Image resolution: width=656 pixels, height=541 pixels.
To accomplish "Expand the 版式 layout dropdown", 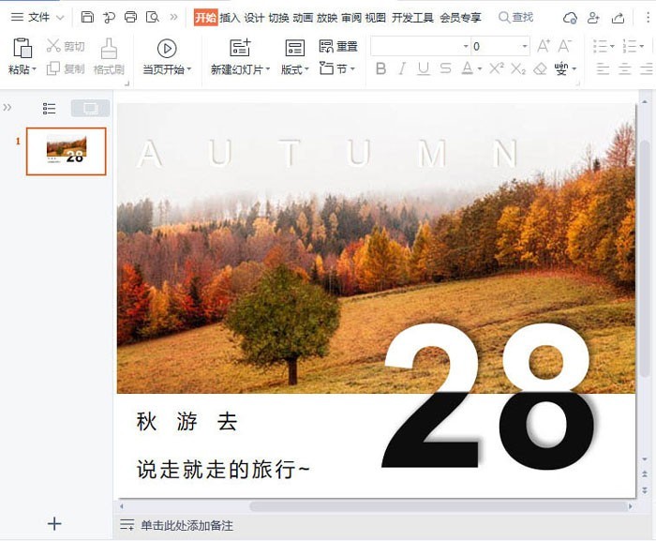I will click(x=295, y=69).
